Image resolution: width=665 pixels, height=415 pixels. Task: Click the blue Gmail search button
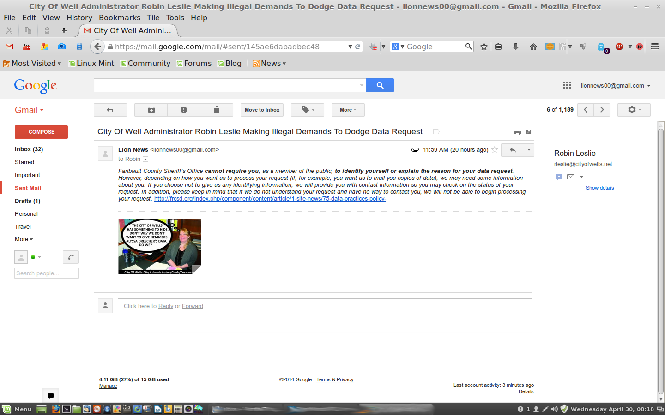click(x=380, y=85)
